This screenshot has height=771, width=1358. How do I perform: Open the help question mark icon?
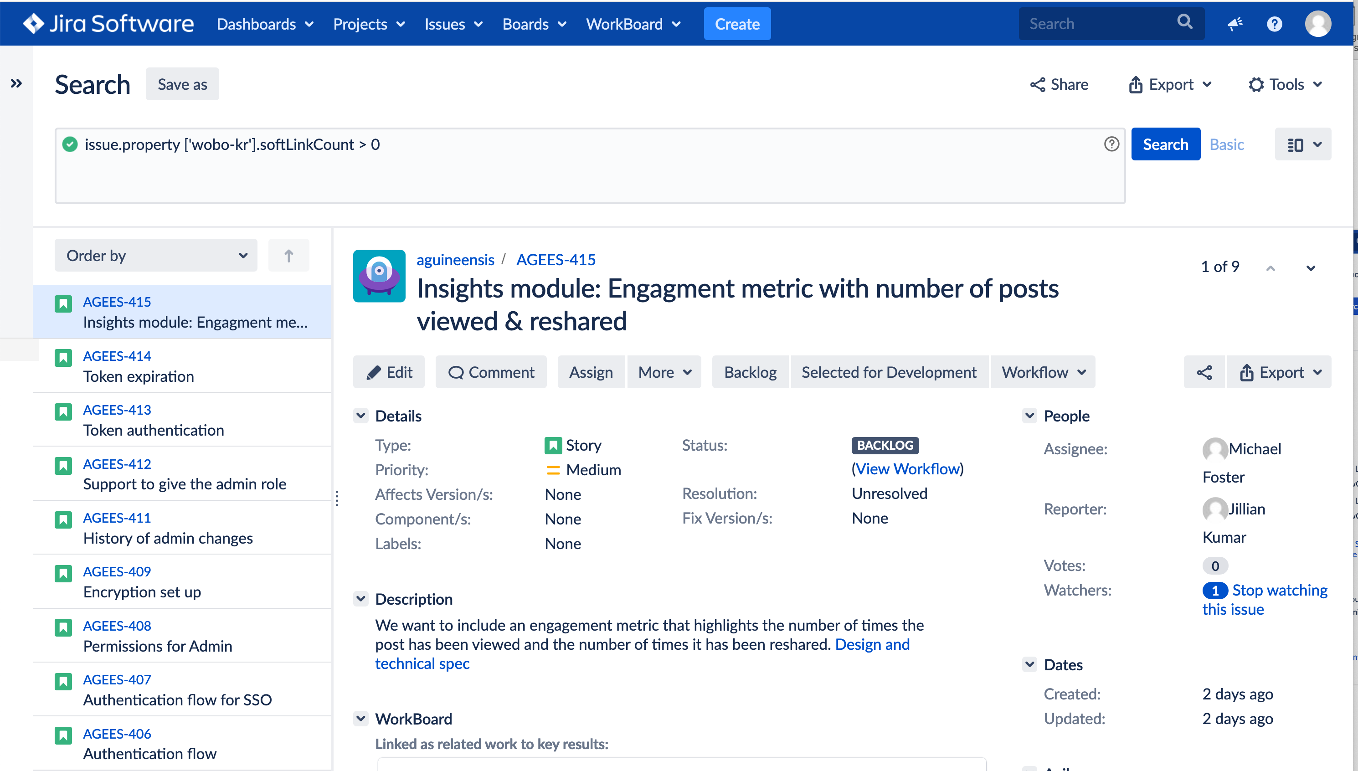click(1274, 24)
